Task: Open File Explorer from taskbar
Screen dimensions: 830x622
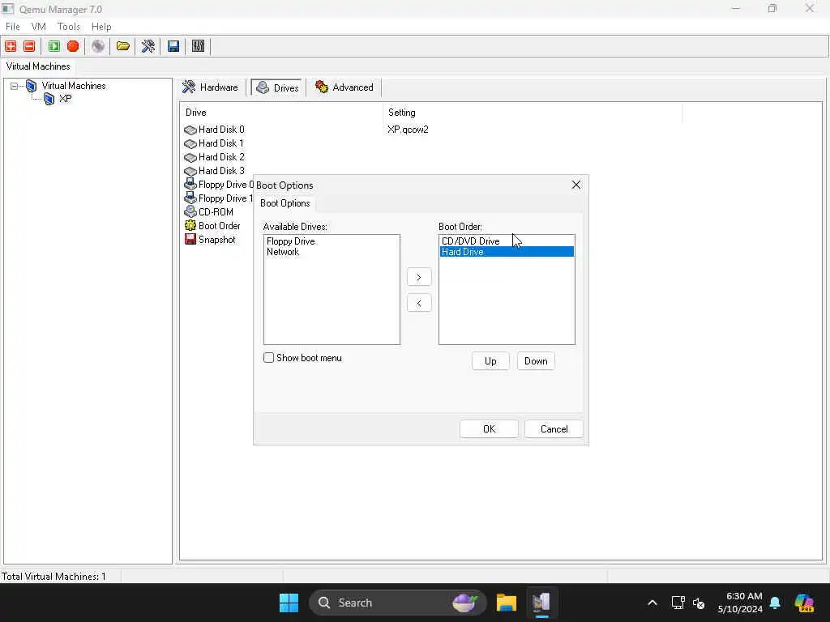Action: click(x=506, y=603)
